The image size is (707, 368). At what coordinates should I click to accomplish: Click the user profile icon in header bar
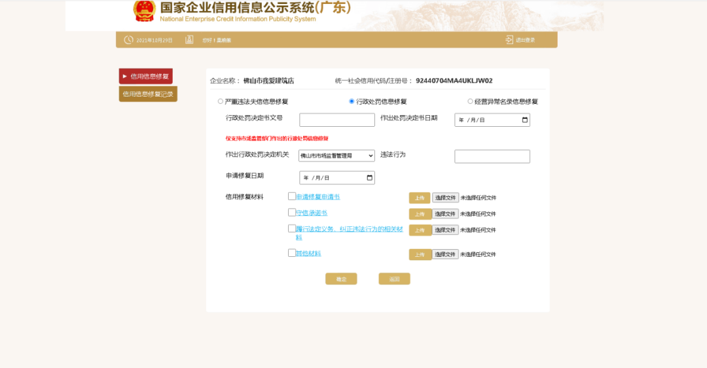(x=189, y=40)
